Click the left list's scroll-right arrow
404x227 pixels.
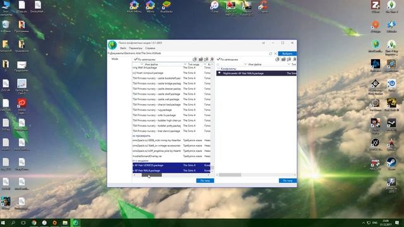tap(209, 175)
